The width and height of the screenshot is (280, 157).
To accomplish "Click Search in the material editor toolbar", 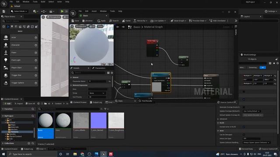I will tap(114, 21).
